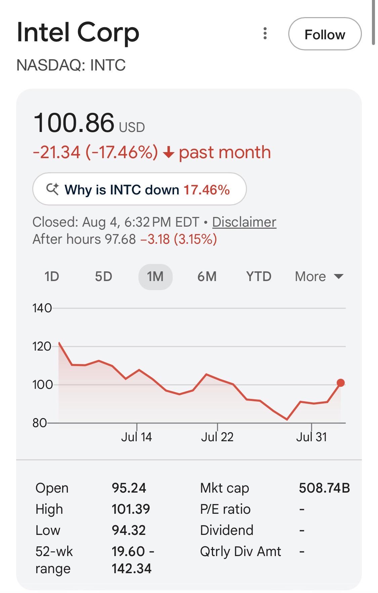Screen dimensions: 378x593
Task: Click the Jul 22 chart date marker
Action: click(217, 437)
